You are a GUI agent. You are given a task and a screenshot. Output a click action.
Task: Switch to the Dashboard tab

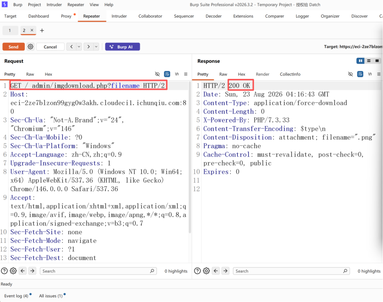(38, 16)
